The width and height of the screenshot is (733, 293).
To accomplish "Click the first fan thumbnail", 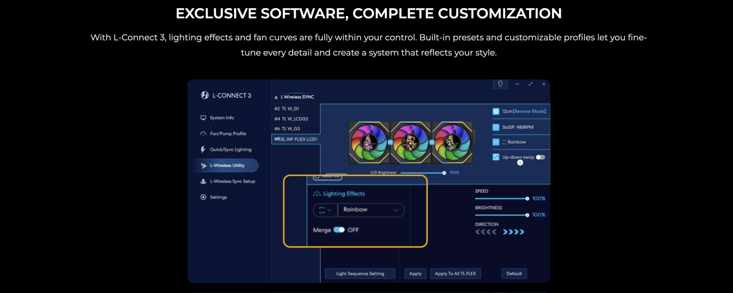I will coord(369,143).
